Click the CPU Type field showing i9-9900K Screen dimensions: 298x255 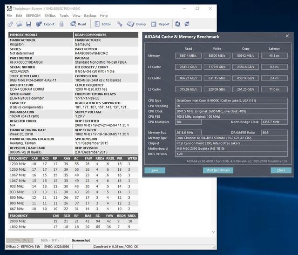click(231, 101)
